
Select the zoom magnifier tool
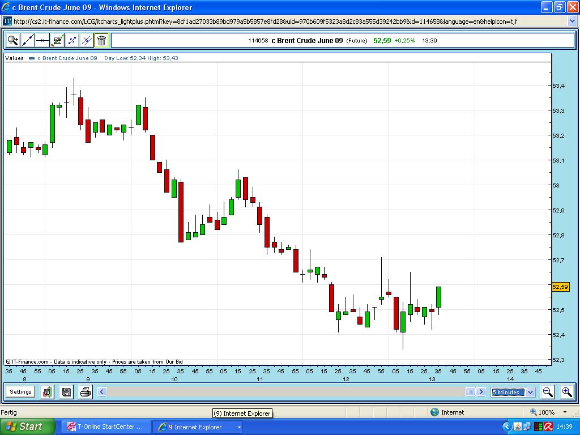click(13, 40)
